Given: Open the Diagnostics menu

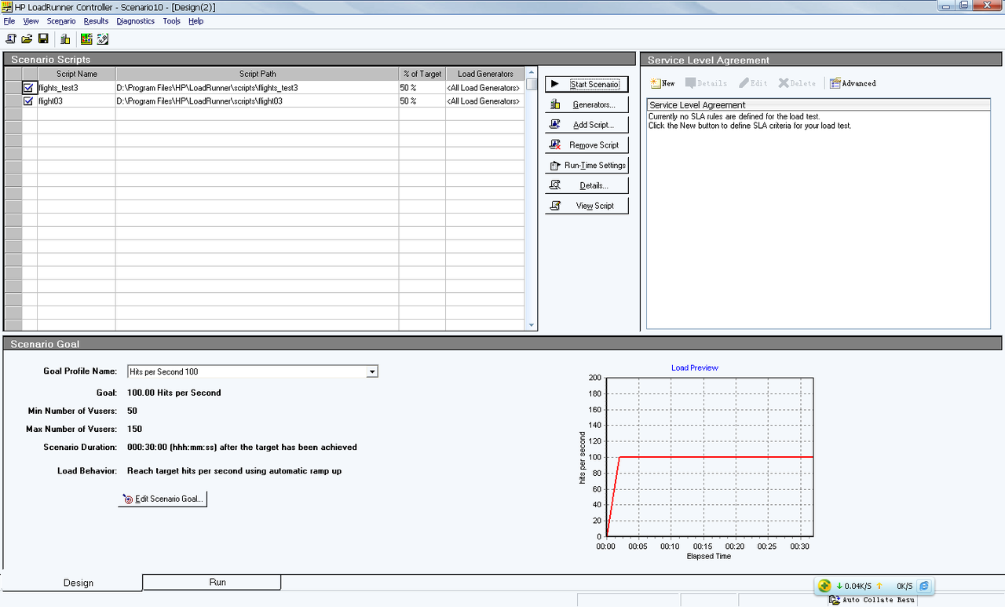Looking at the screenshot, I should (x=135, y=21).
